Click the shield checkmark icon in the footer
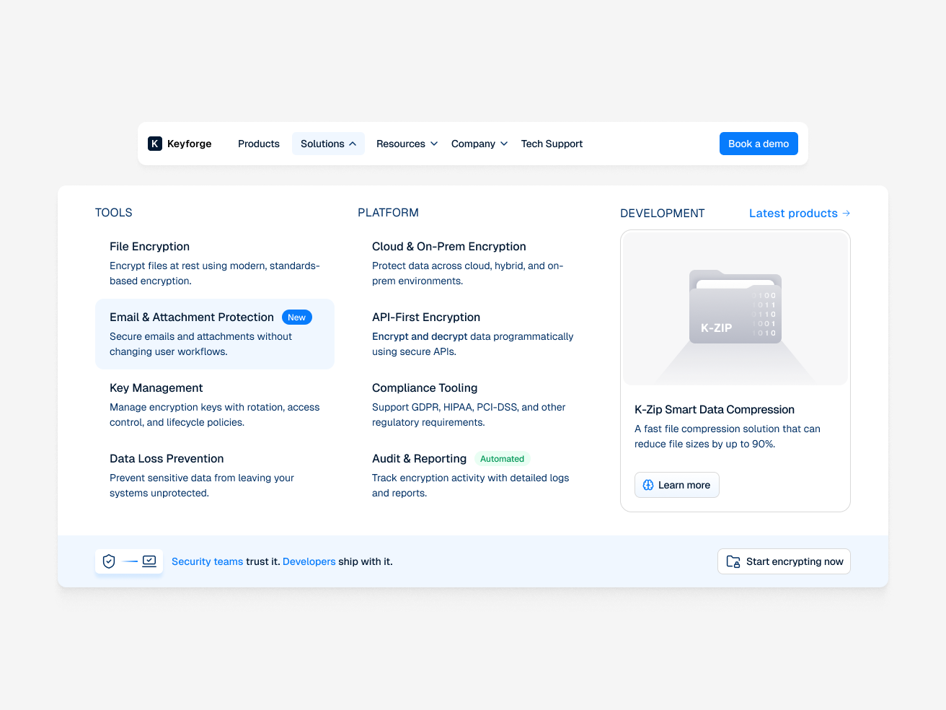 [109, 561]
